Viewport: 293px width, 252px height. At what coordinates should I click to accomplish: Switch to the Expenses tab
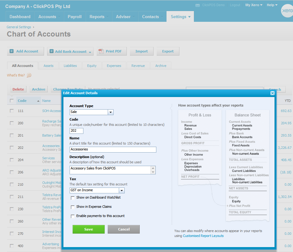tap(114, 66)
